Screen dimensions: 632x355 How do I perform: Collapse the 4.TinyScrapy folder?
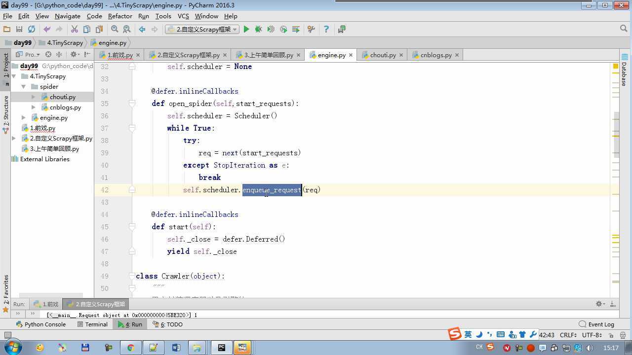click(x=14, y=76)
